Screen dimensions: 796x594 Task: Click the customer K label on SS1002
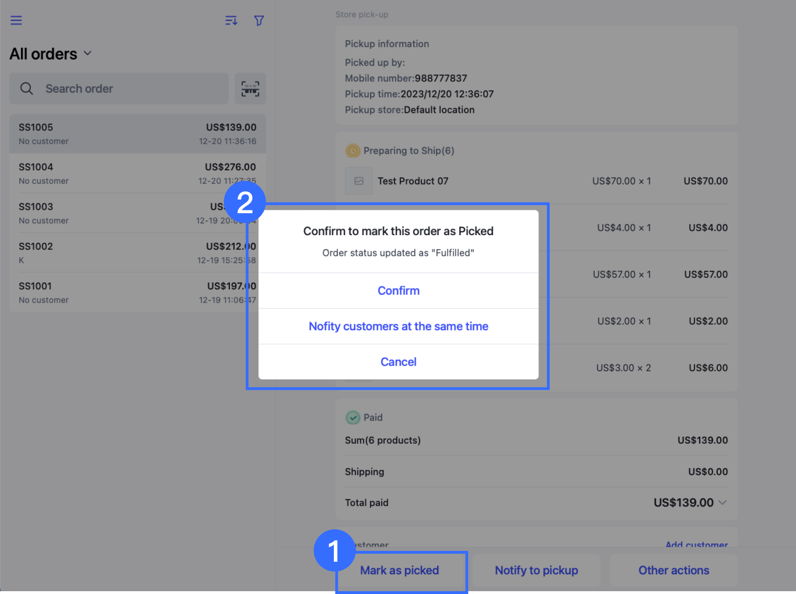click(x=22, y=260)
